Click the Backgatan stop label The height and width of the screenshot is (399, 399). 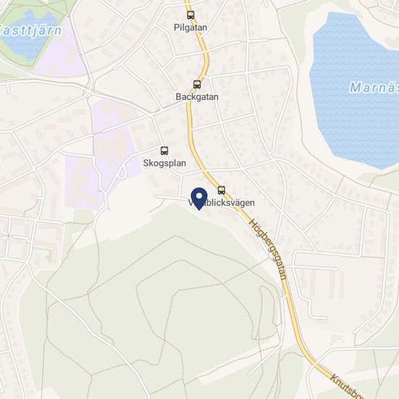[x=197, y=96]
